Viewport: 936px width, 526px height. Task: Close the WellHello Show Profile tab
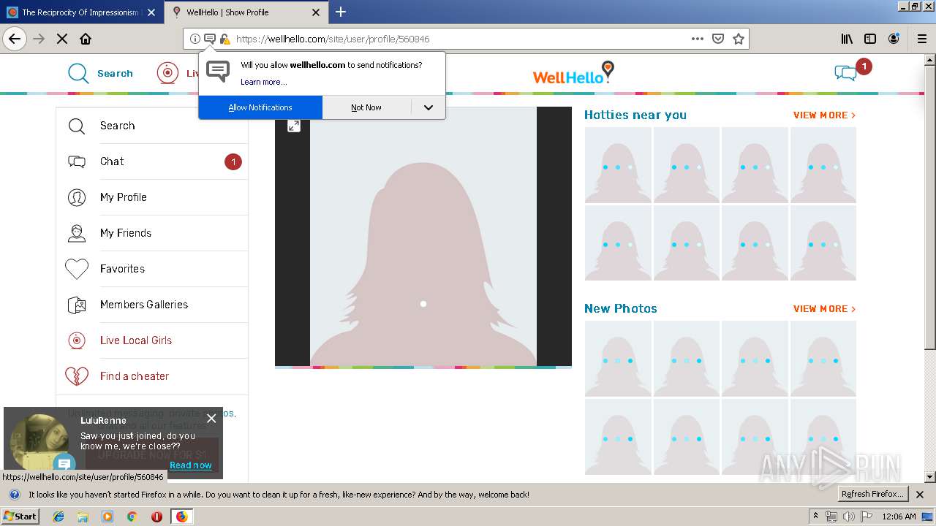316,12
